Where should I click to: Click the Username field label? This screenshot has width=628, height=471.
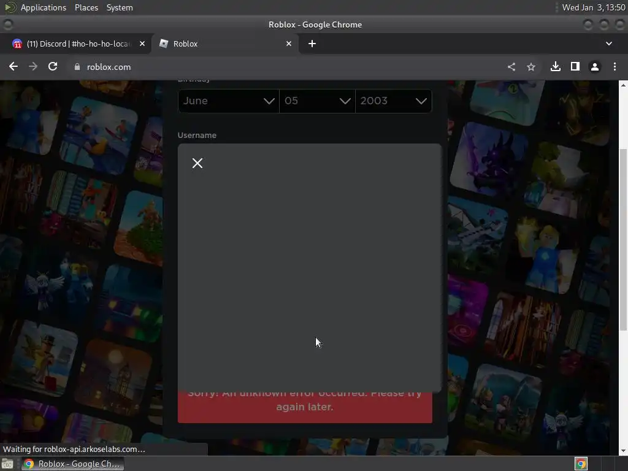coord(197,136)
